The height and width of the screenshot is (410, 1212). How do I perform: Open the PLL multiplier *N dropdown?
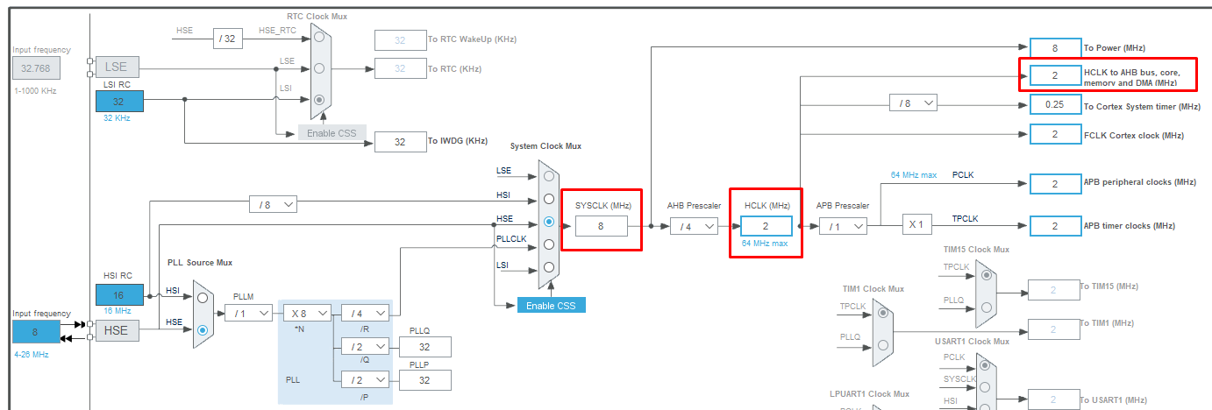click(x=306, y=313)
